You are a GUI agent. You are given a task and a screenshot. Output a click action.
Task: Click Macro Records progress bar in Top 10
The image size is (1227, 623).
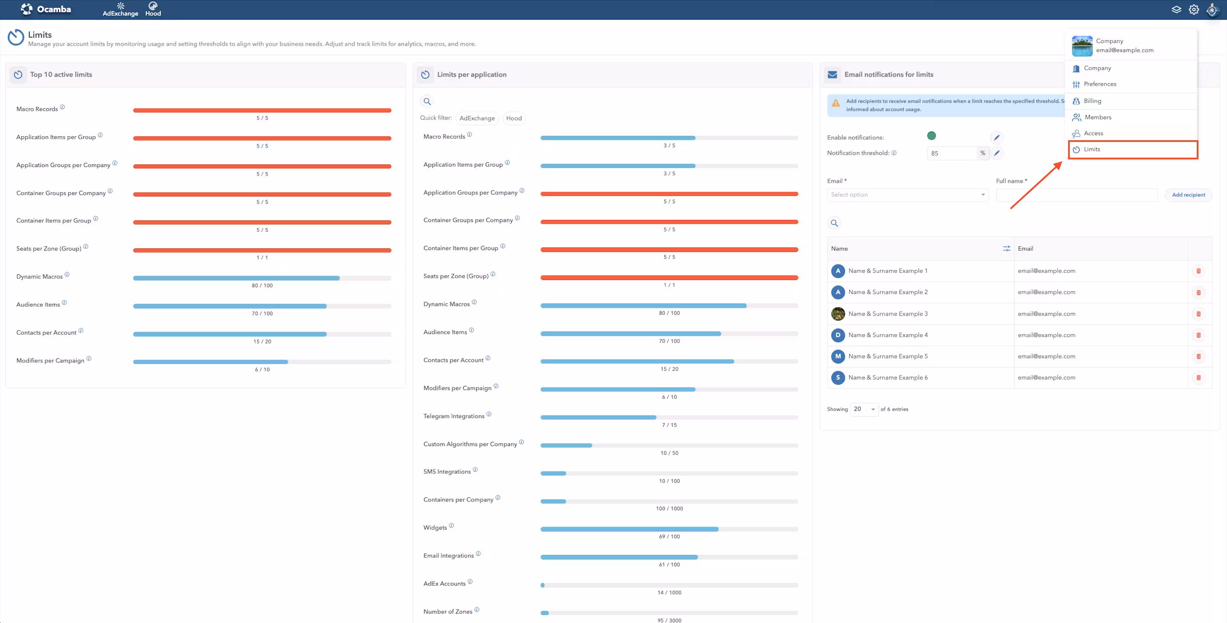tap(262, 110)
